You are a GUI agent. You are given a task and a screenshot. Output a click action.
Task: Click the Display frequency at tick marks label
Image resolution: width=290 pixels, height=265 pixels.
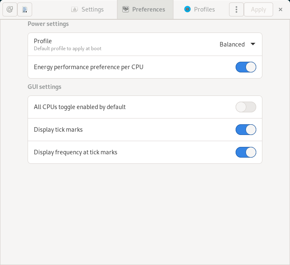pos(75,152)
